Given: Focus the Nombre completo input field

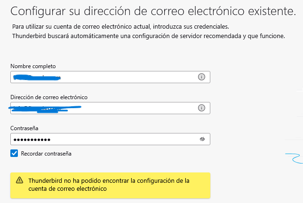Looking at the screenshot, I should [x=127, y=77].
